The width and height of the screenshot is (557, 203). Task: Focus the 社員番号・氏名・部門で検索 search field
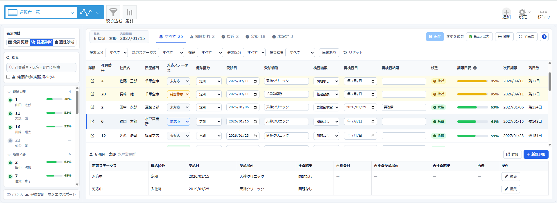pyautogui.click(x=41, y=67)
